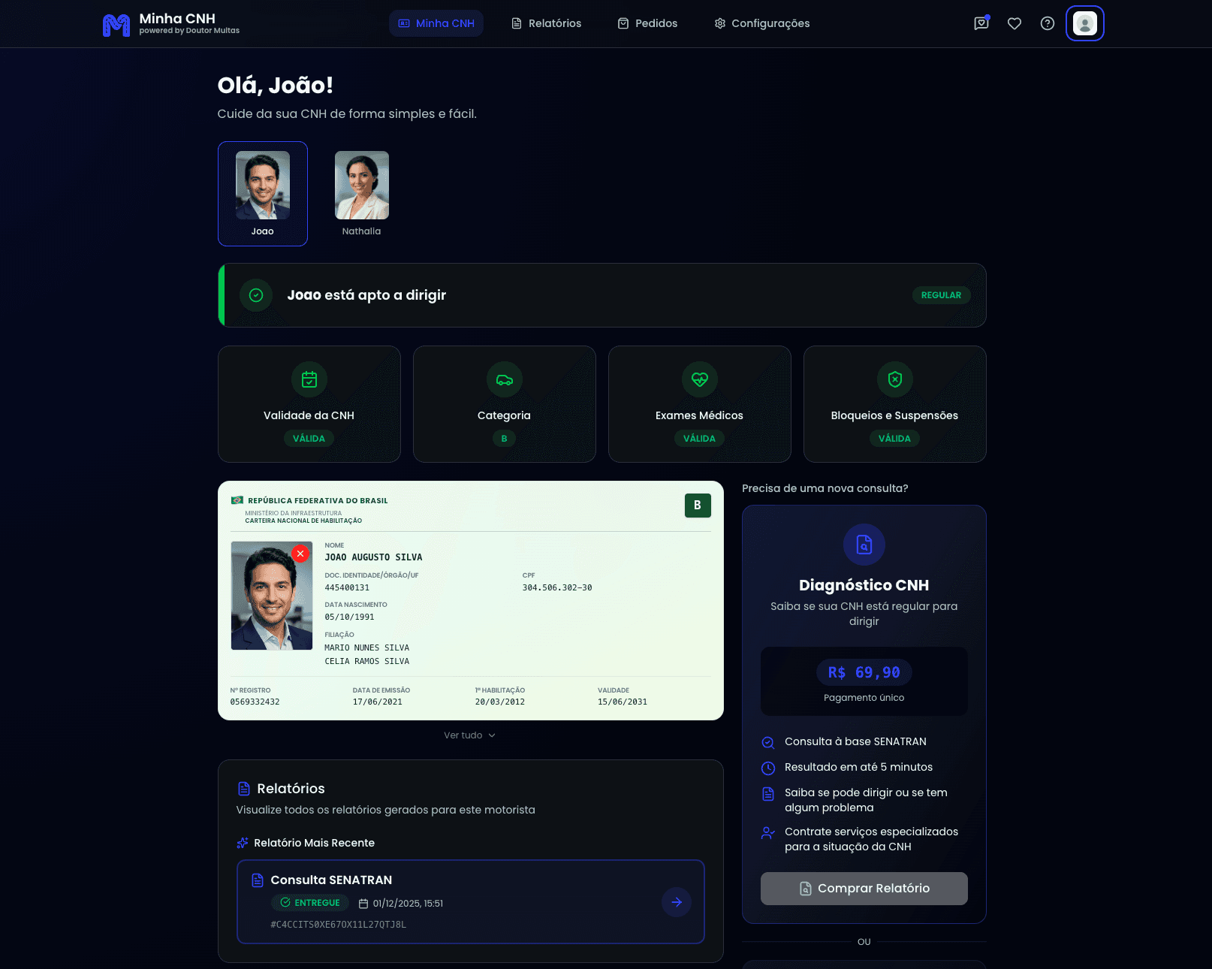Image resolution: width=1212 pixels, height=969 pixels.
Task: Click the Bloqueios e Suspensões shield icon
Action: 894,379
